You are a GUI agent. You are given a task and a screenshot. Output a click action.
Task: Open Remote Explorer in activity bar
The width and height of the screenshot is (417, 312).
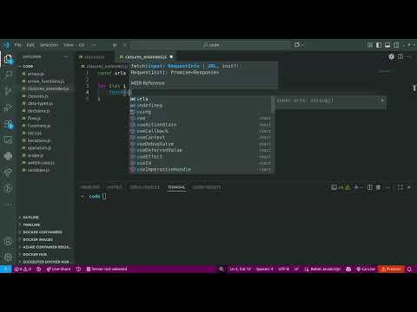(8, 140)
